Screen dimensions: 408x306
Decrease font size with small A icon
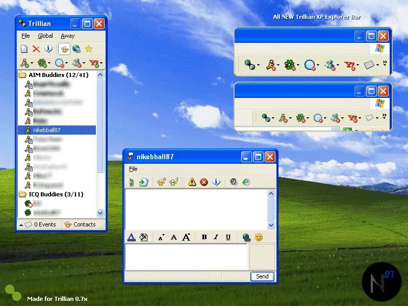pyautogui.click(x=161, y=237)
